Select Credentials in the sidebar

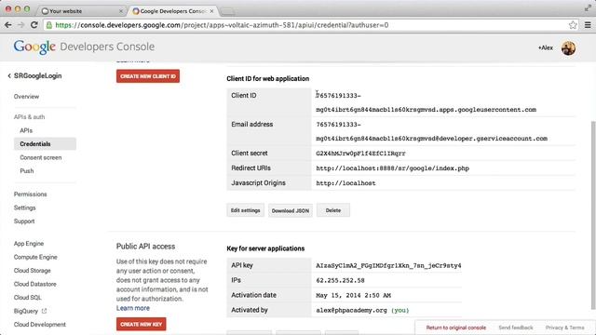[x=45, y=144]
